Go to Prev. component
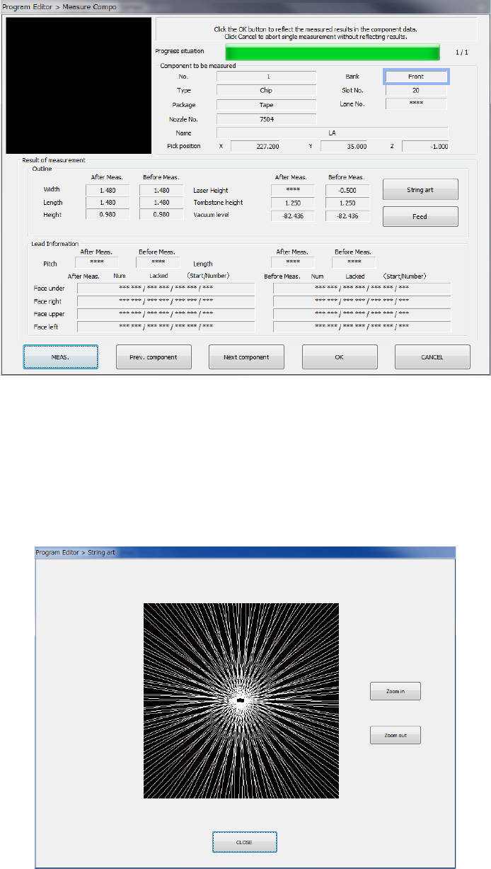Screen dimensions: 491x869 tap(154, 357)
